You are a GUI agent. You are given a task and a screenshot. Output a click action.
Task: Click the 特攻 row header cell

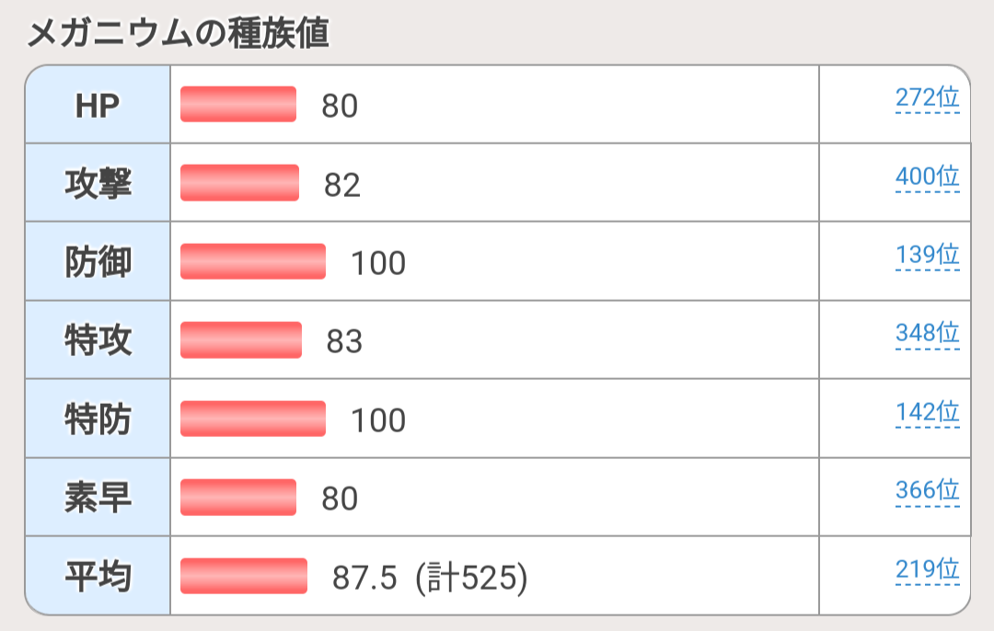98,340
